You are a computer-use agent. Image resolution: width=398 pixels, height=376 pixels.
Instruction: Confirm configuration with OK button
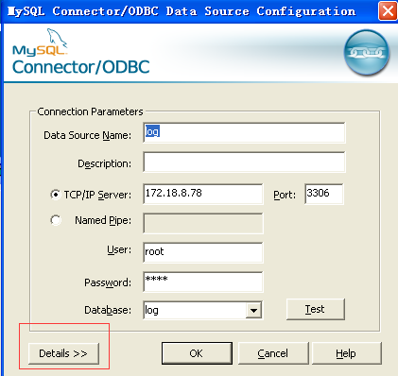pyautogui.click(x=197, y=353)
